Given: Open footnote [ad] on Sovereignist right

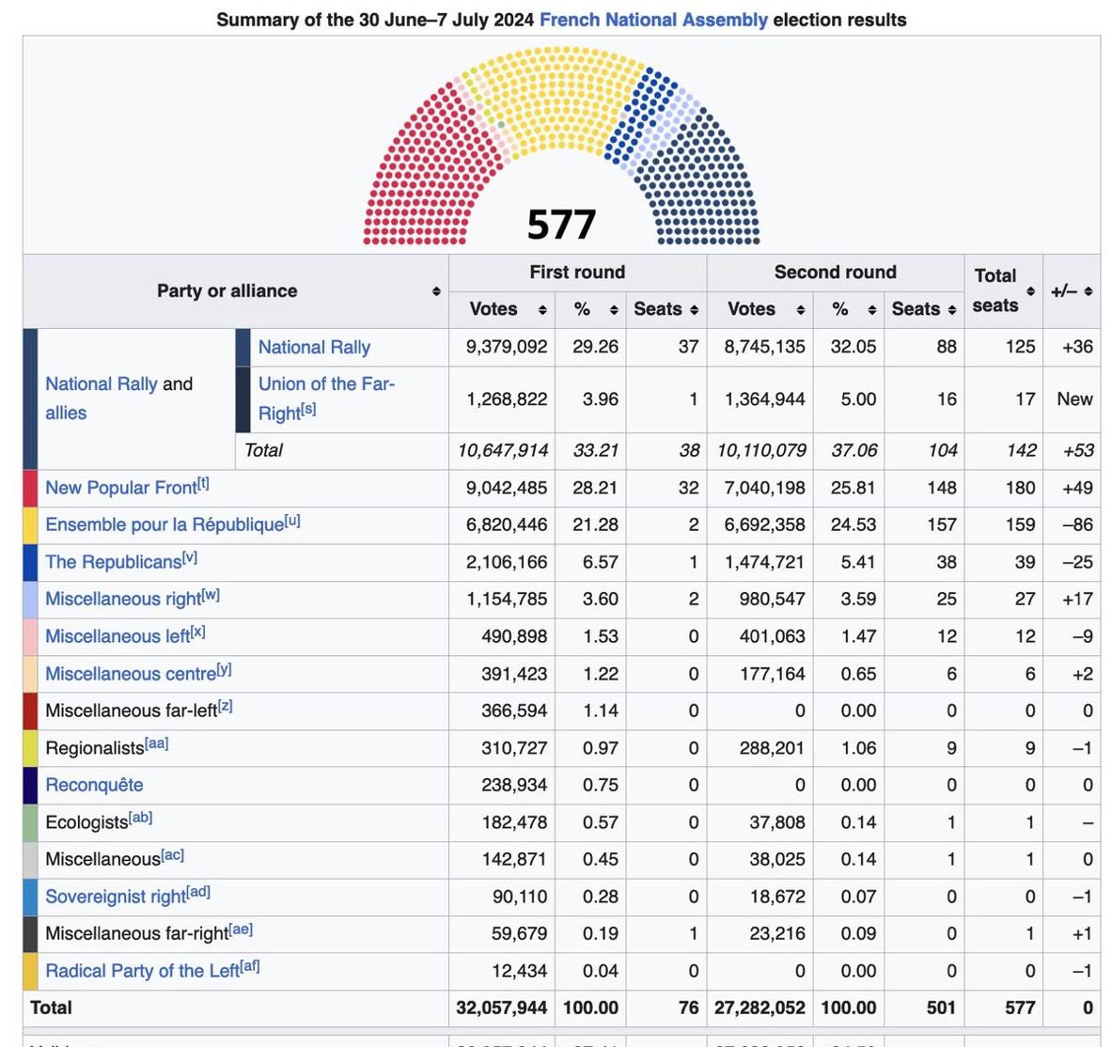Looking at the screenshot, I should point(197,893).
